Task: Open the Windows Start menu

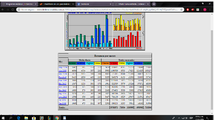Action: tap(3, 118)
